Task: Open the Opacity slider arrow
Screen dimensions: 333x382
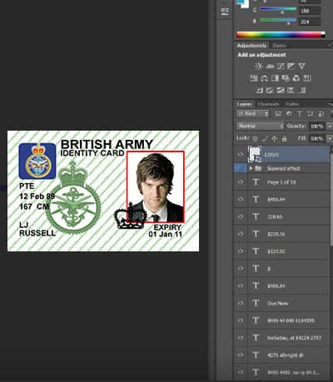Action: click(330, 127)
